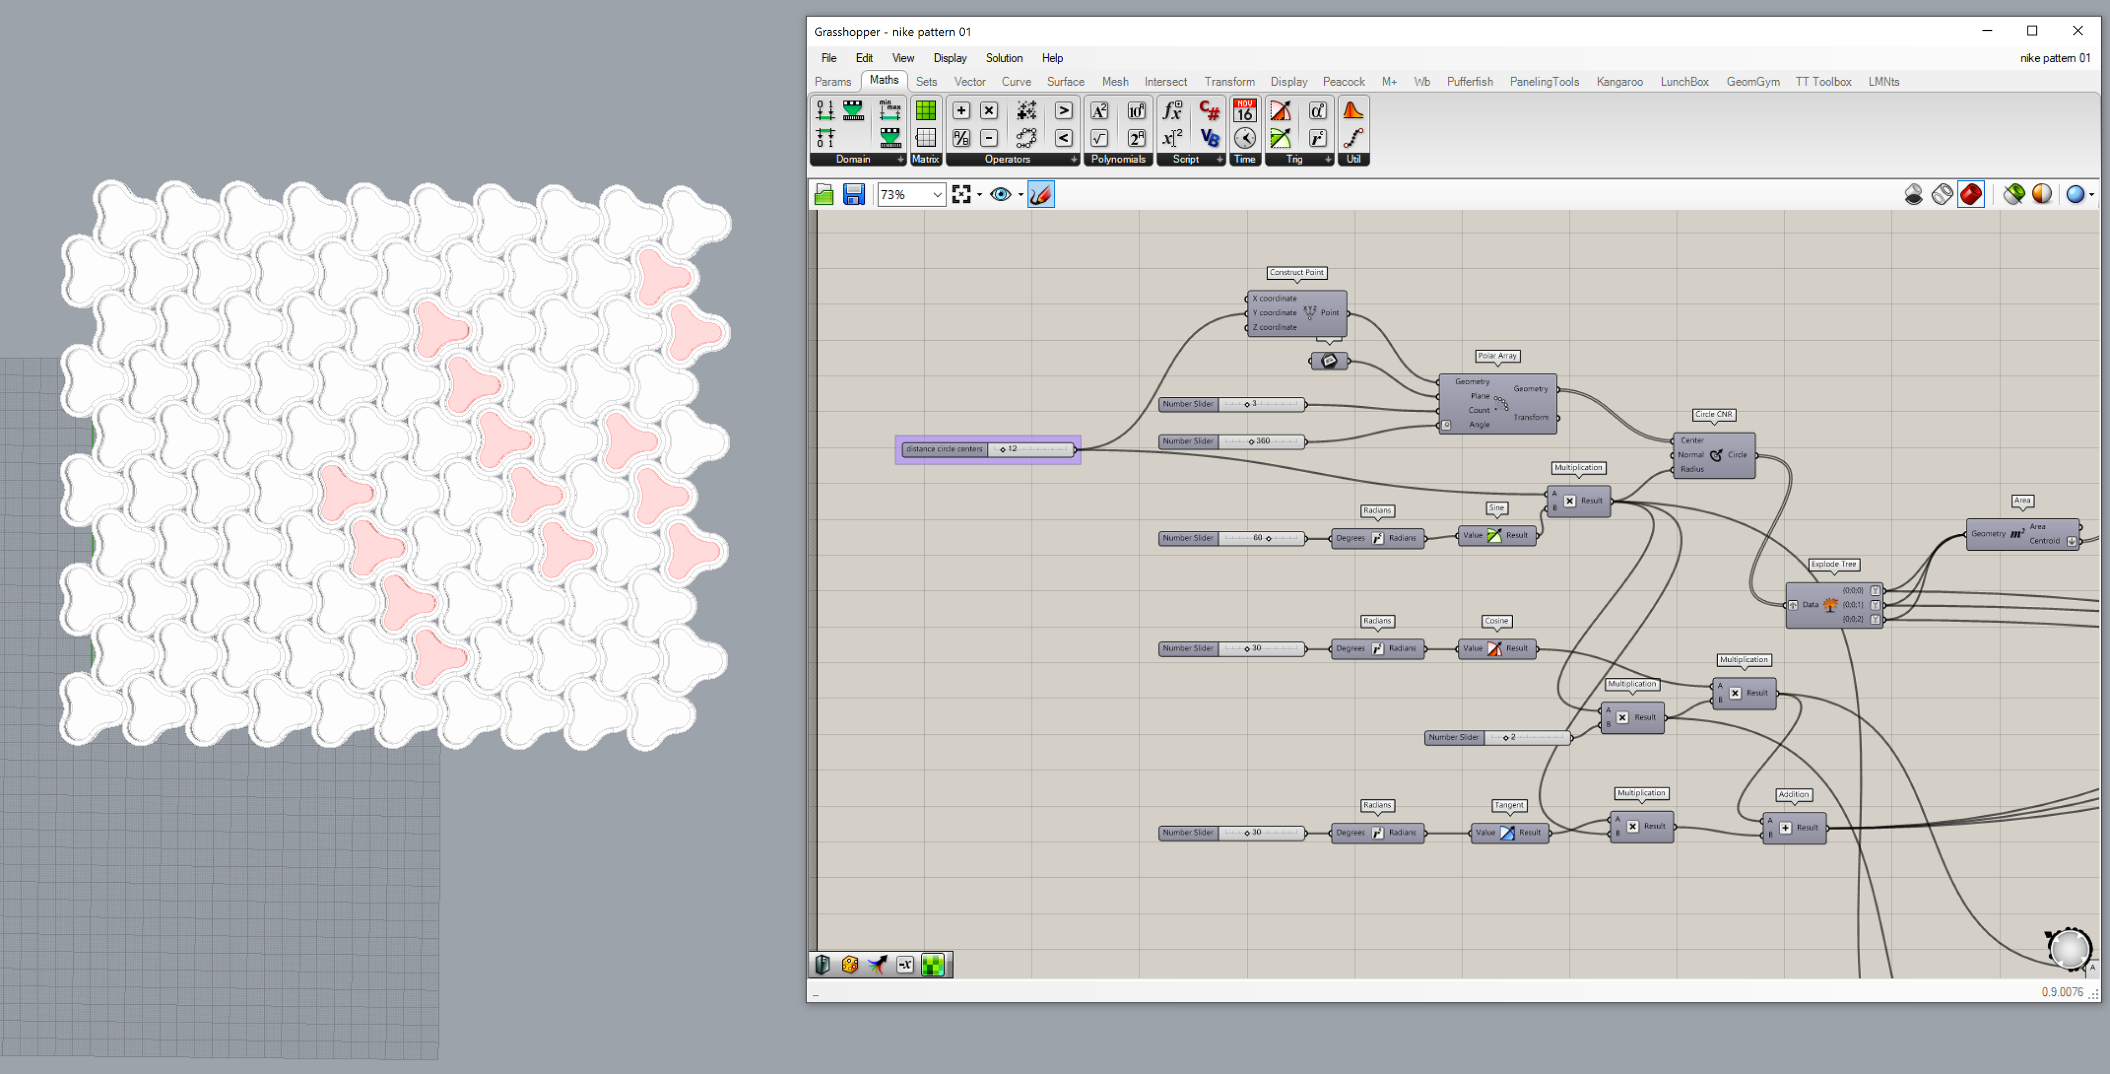This screenshot has height=1074, width=2110.
Task: Open the Solution menu
Action: tap(1003, 58)
